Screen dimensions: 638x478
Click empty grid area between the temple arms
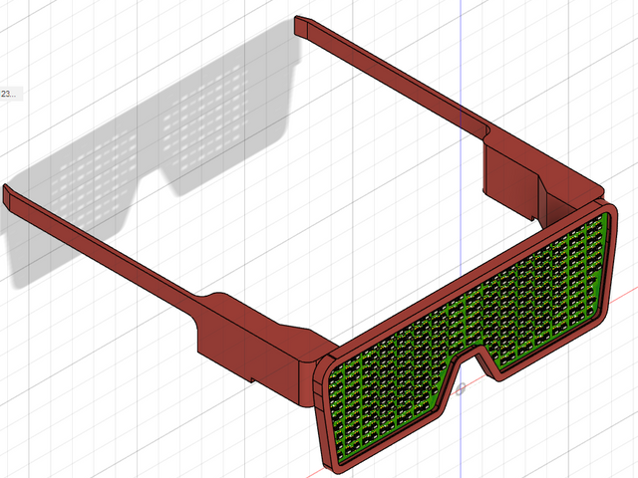(329, 199)
